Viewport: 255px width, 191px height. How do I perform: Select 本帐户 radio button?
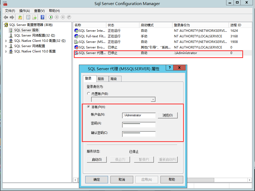tap(89, 107)
